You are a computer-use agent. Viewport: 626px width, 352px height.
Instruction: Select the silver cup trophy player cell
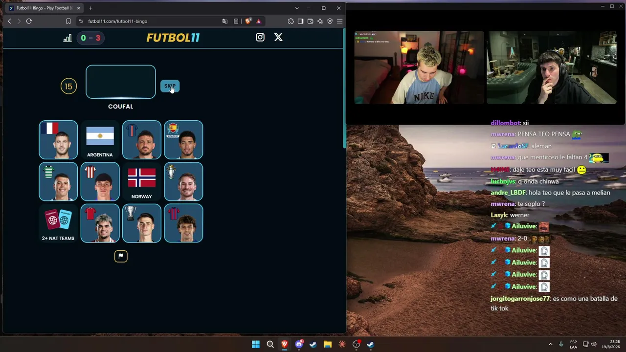[x=142, y=223]
